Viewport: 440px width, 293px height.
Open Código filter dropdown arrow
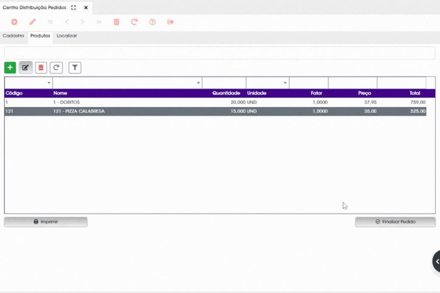coord(49,83)
